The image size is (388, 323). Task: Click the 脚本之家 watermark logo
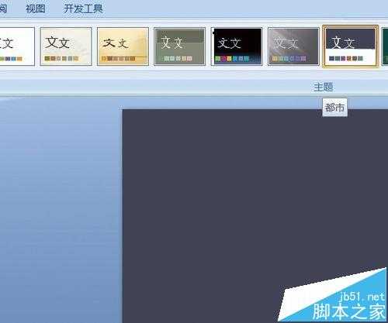(x=349, y=312)
